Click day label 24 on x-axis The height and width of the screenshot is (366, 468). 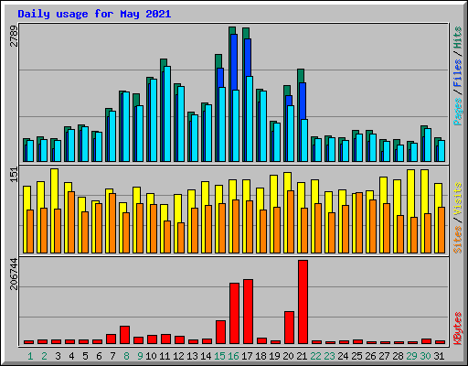(343, 356)
